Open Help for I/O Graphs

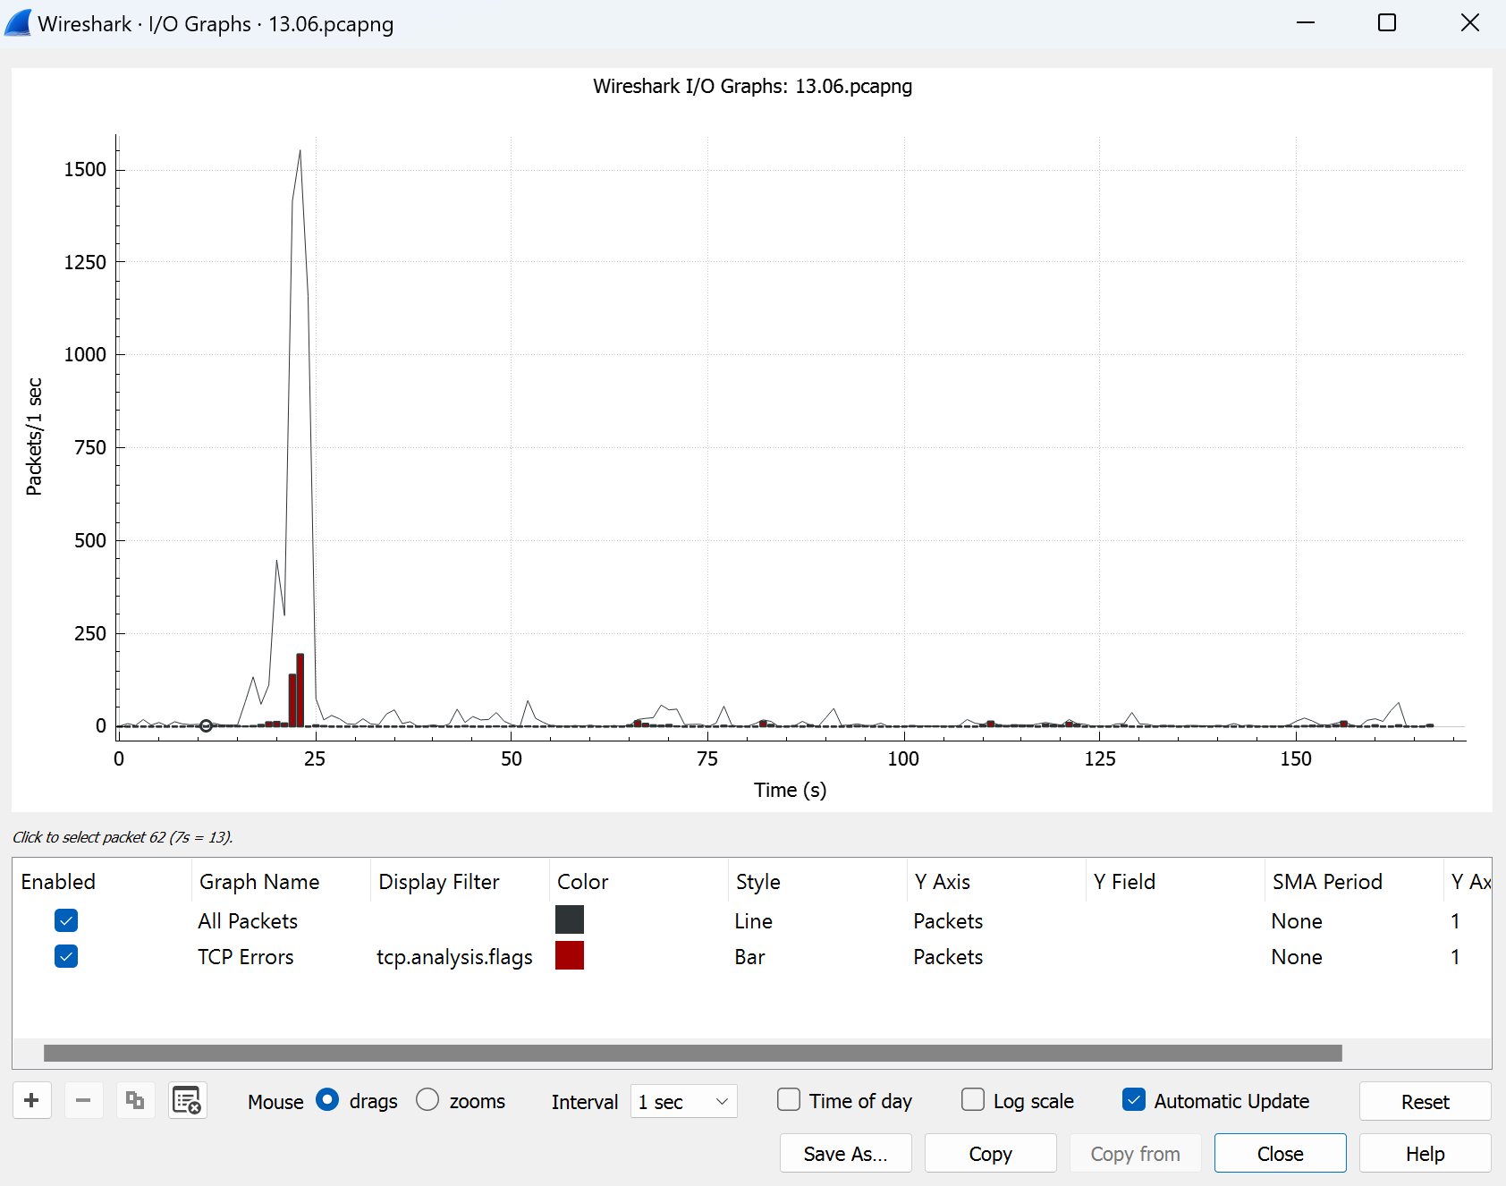click(1425, 1153)
